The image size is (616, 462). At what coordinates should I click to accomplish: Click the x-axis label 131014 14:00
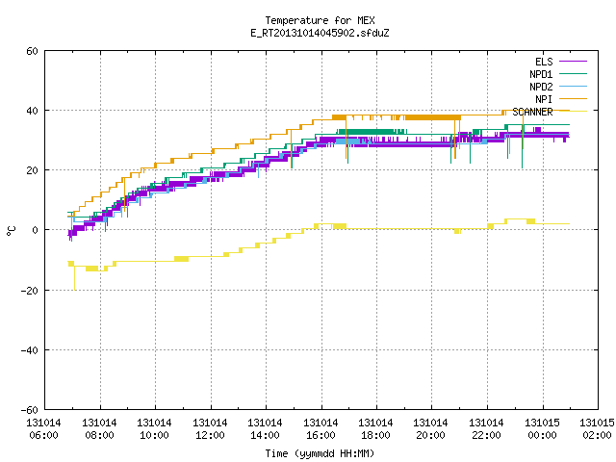click(x=266, y=429)
